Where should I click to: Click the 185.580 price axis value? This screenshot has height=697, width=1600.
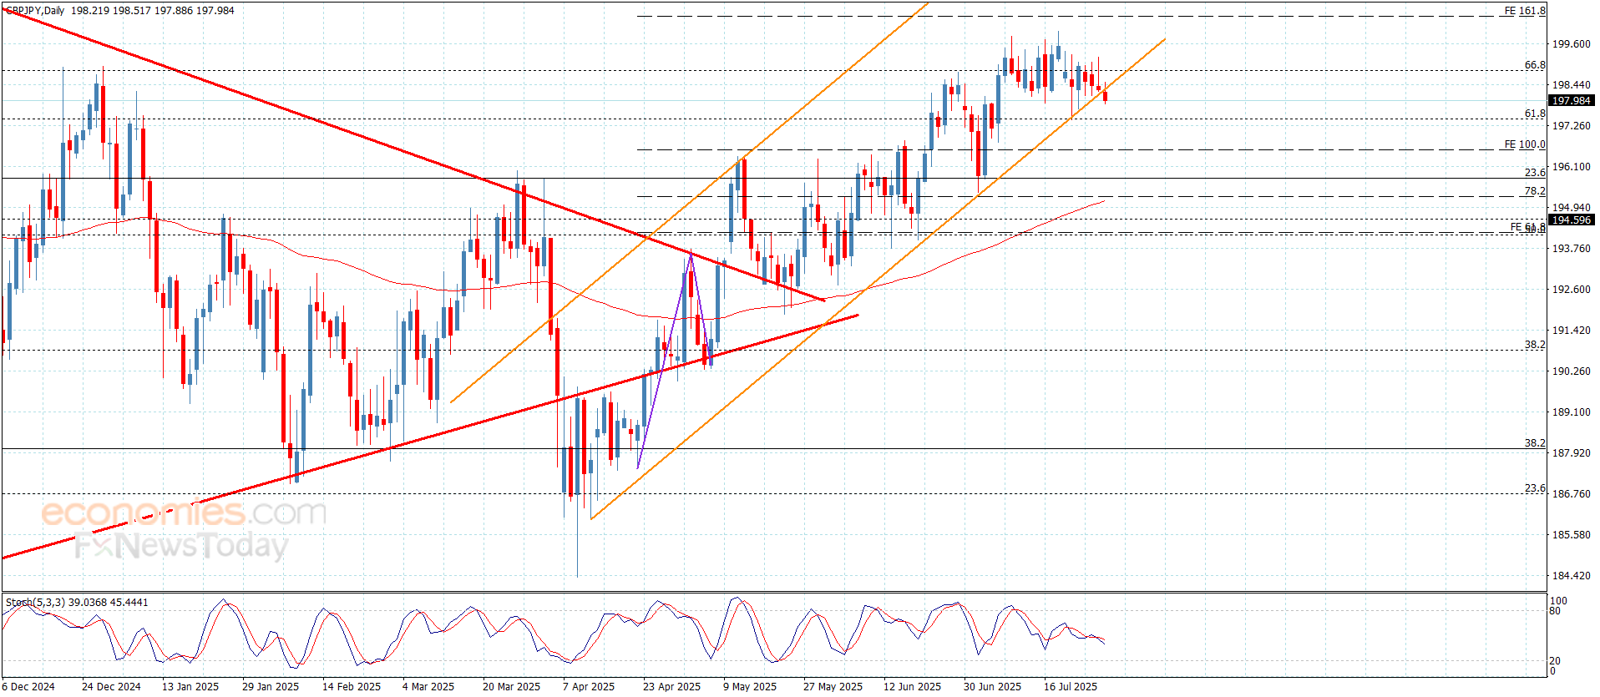[x=1571, y=535]
